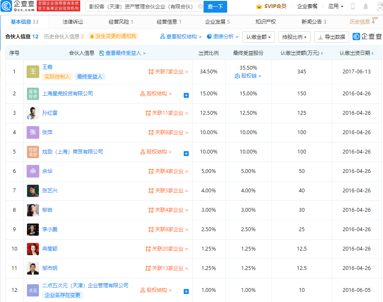Click the 王 avatar for 王嘉
Screen dimensions: 383x302
pyautogui.click(x=33, y=71)
